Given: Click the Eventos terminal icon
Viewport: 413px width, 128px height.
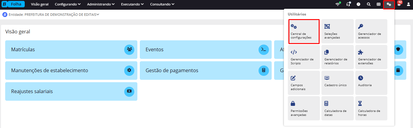Looking at the screenshot, I should click(x=264, y=49).
